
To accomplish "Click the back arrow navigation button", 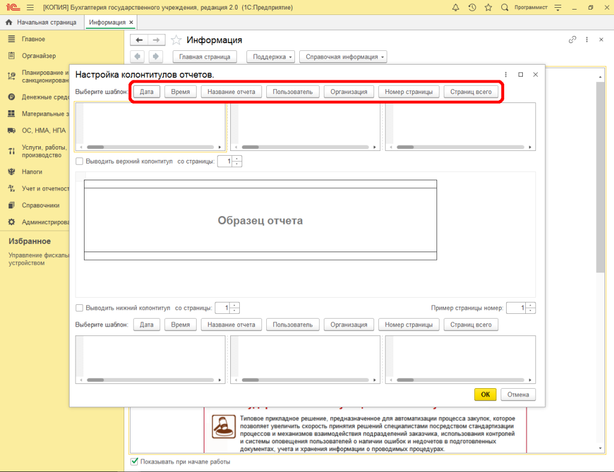I will (x=139, y=40).
